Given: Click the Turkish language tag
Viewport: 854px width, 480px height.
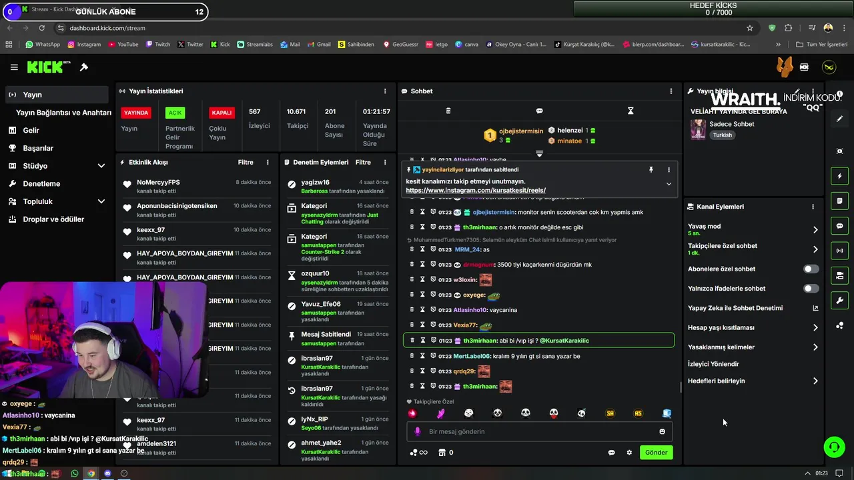Looking at the screenshot, I should pyautogui.click(x=722, y=135).
